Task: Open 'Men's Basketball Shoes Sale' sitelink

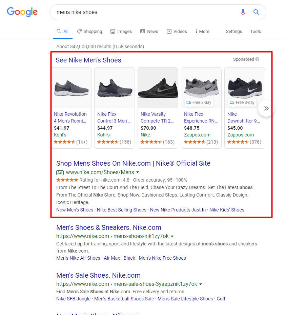Action: [x=124, y=299]
